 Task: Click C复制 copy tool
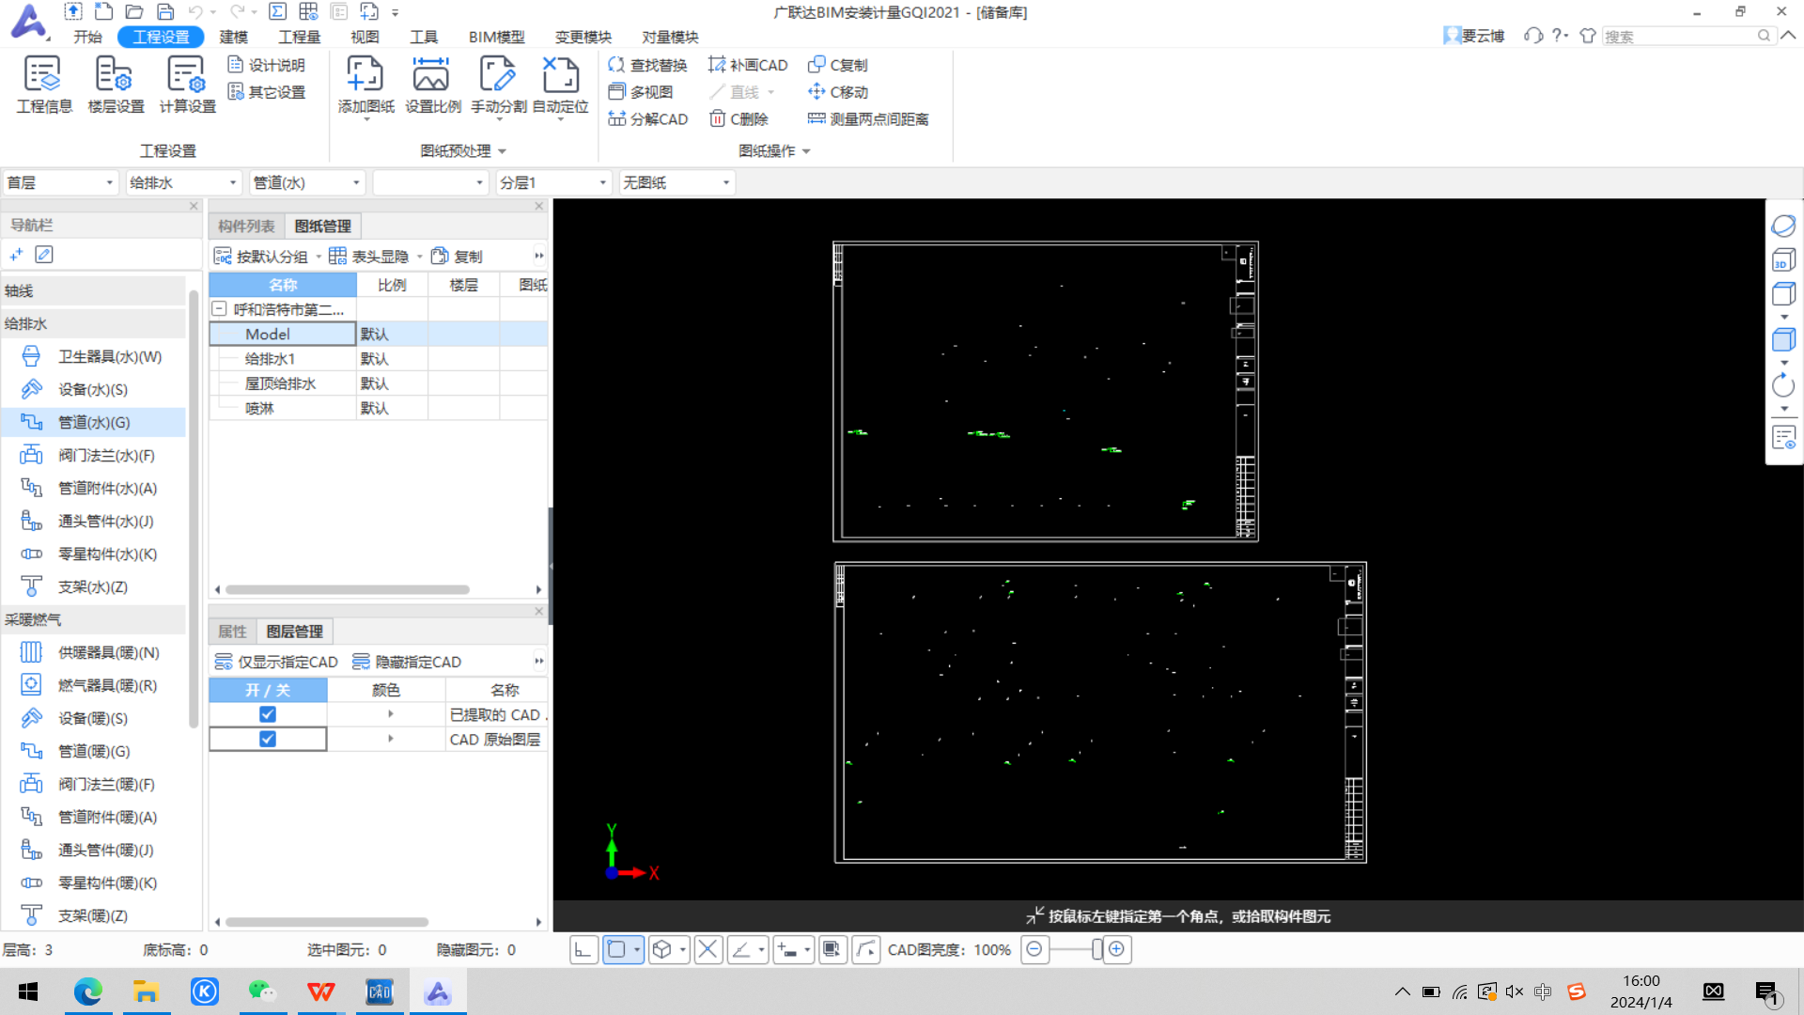(838, 65)
